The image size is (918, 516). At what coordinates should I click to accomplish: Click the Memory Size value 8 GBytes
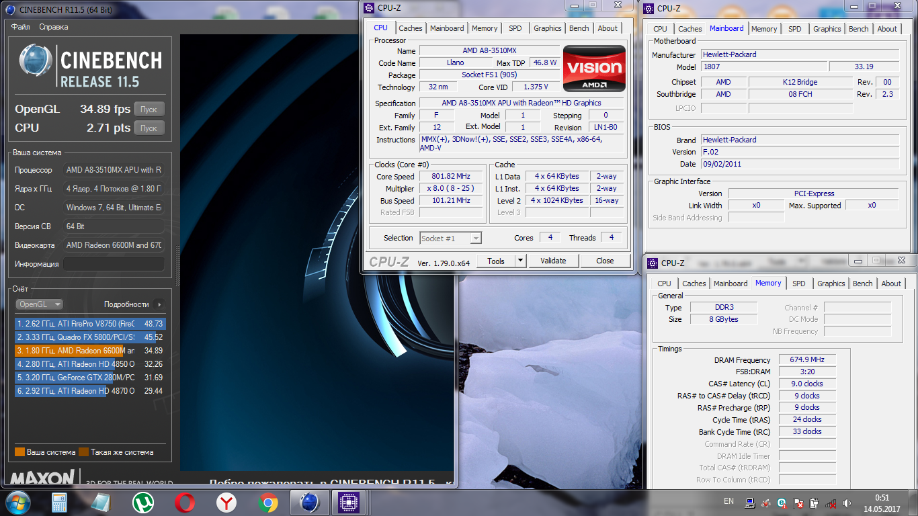723,319
